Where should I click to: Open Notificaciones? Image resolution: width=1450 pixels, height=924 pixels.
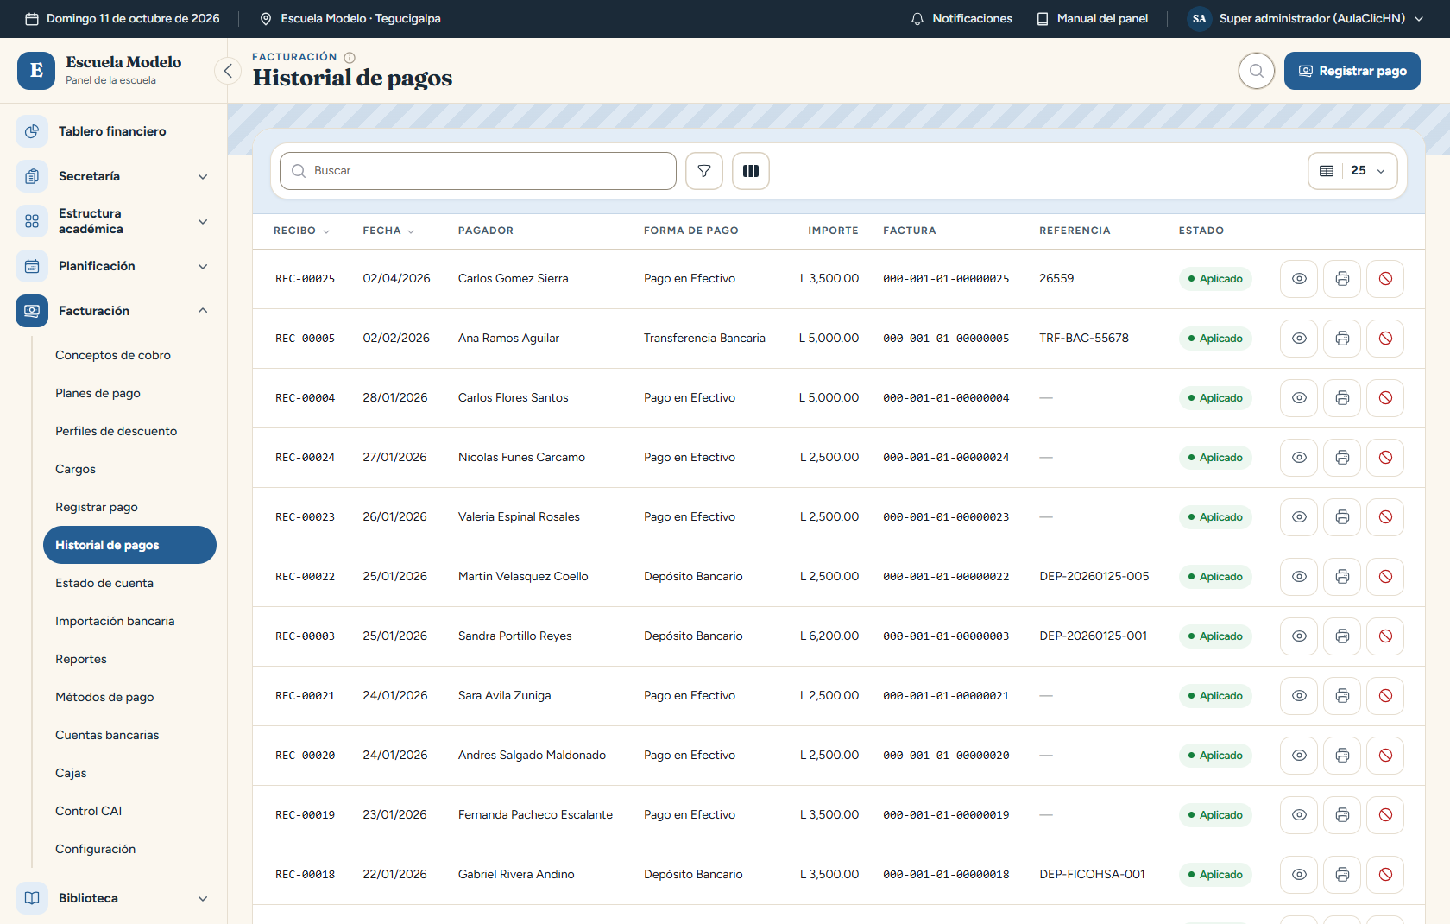961,18
